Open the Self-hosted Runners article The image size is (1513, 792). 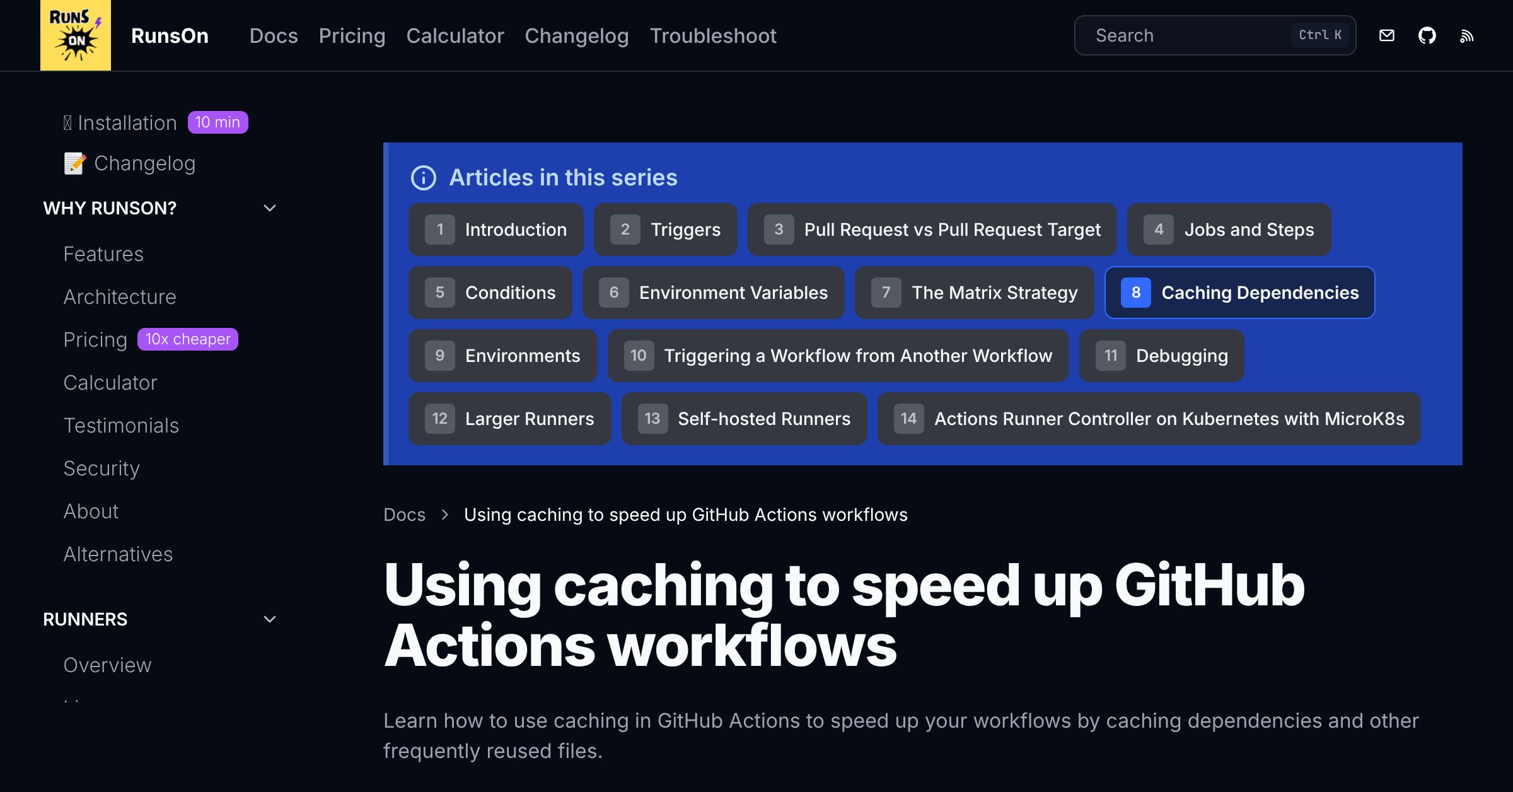(744, 419)
